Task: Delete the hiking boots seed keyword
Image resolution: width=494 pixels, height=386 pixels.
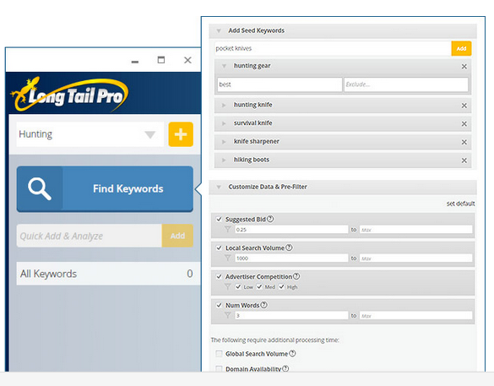Action: pos(464,160)
